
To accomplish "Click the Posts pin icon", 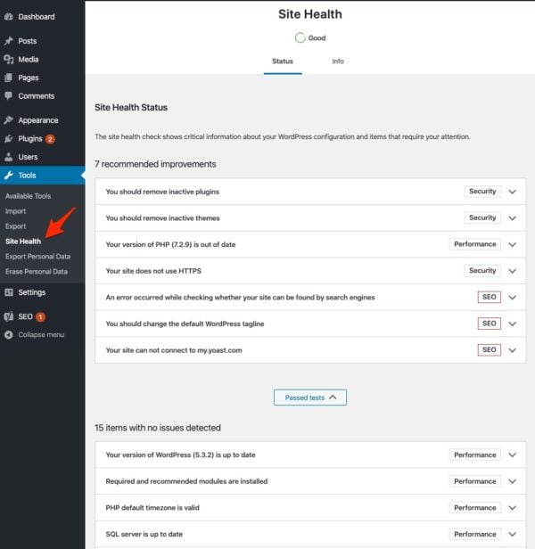I will point(9,41).
